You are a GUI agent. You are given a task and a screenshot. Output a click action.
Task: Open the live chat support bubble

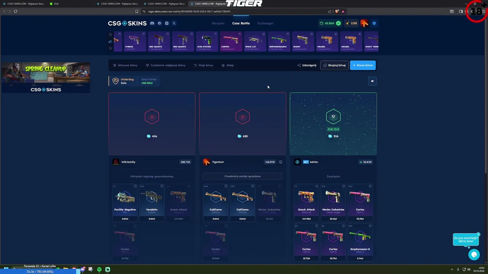coord(474,255)
